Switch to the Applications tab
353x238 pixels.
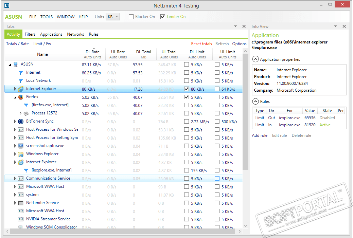click(x=51, y=34)
